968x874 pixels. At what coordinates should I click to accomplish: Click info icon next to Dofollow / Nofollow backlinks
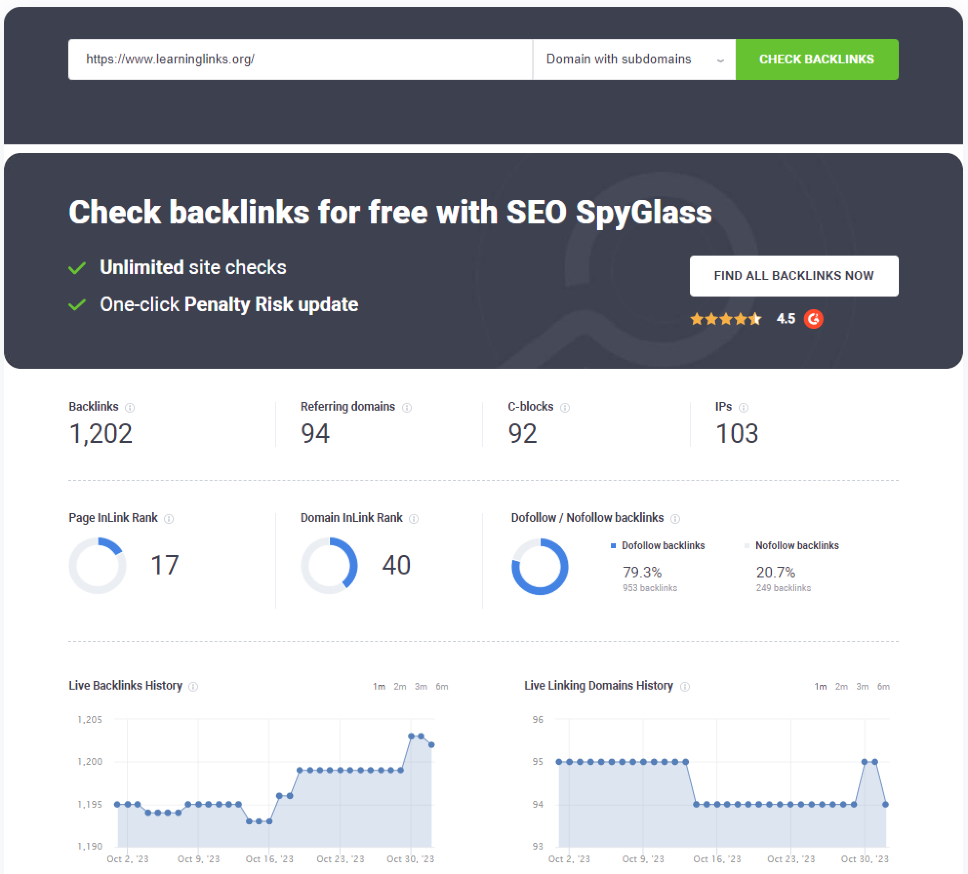point(675,518)
